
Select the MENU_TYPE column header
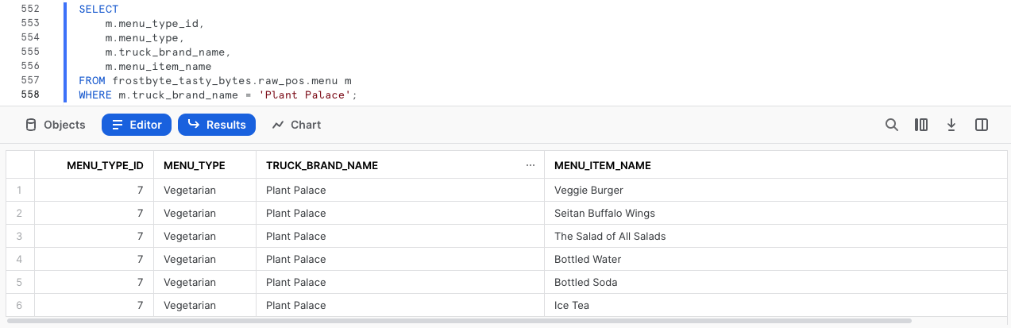pos(194,165)
